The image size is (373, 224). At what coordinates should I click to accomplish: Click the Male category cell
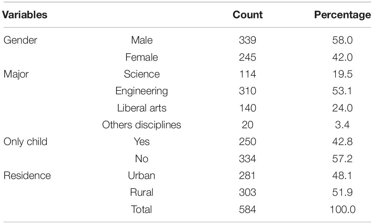(x=141, y=40)
